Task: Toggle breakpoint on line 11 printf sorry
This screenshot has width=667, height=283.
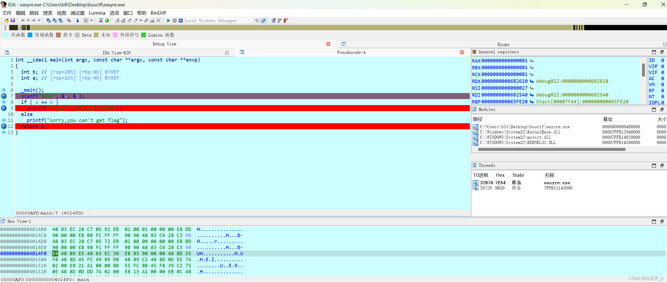Action: point(4,120)
